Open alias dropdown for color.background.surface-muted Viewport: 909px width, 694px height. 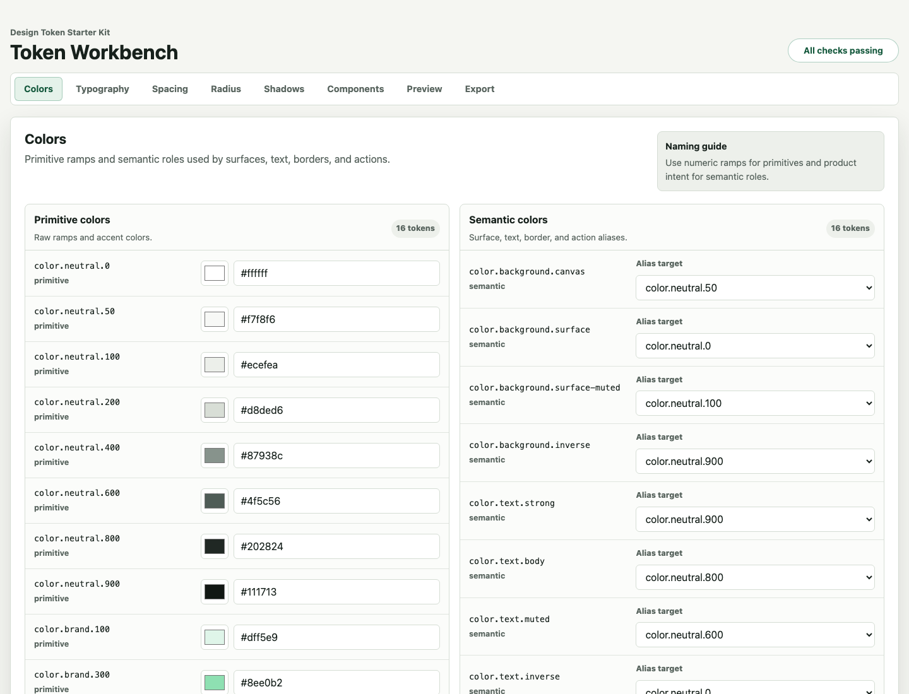pos(755,403)
